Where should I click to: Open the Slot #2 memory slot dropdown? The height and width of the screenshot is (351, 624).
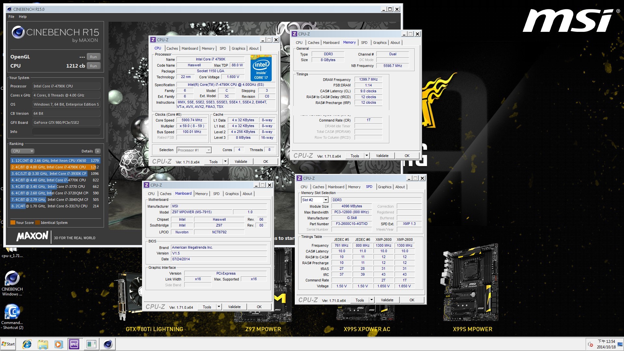pyautogui.click(x=315, y=200)
